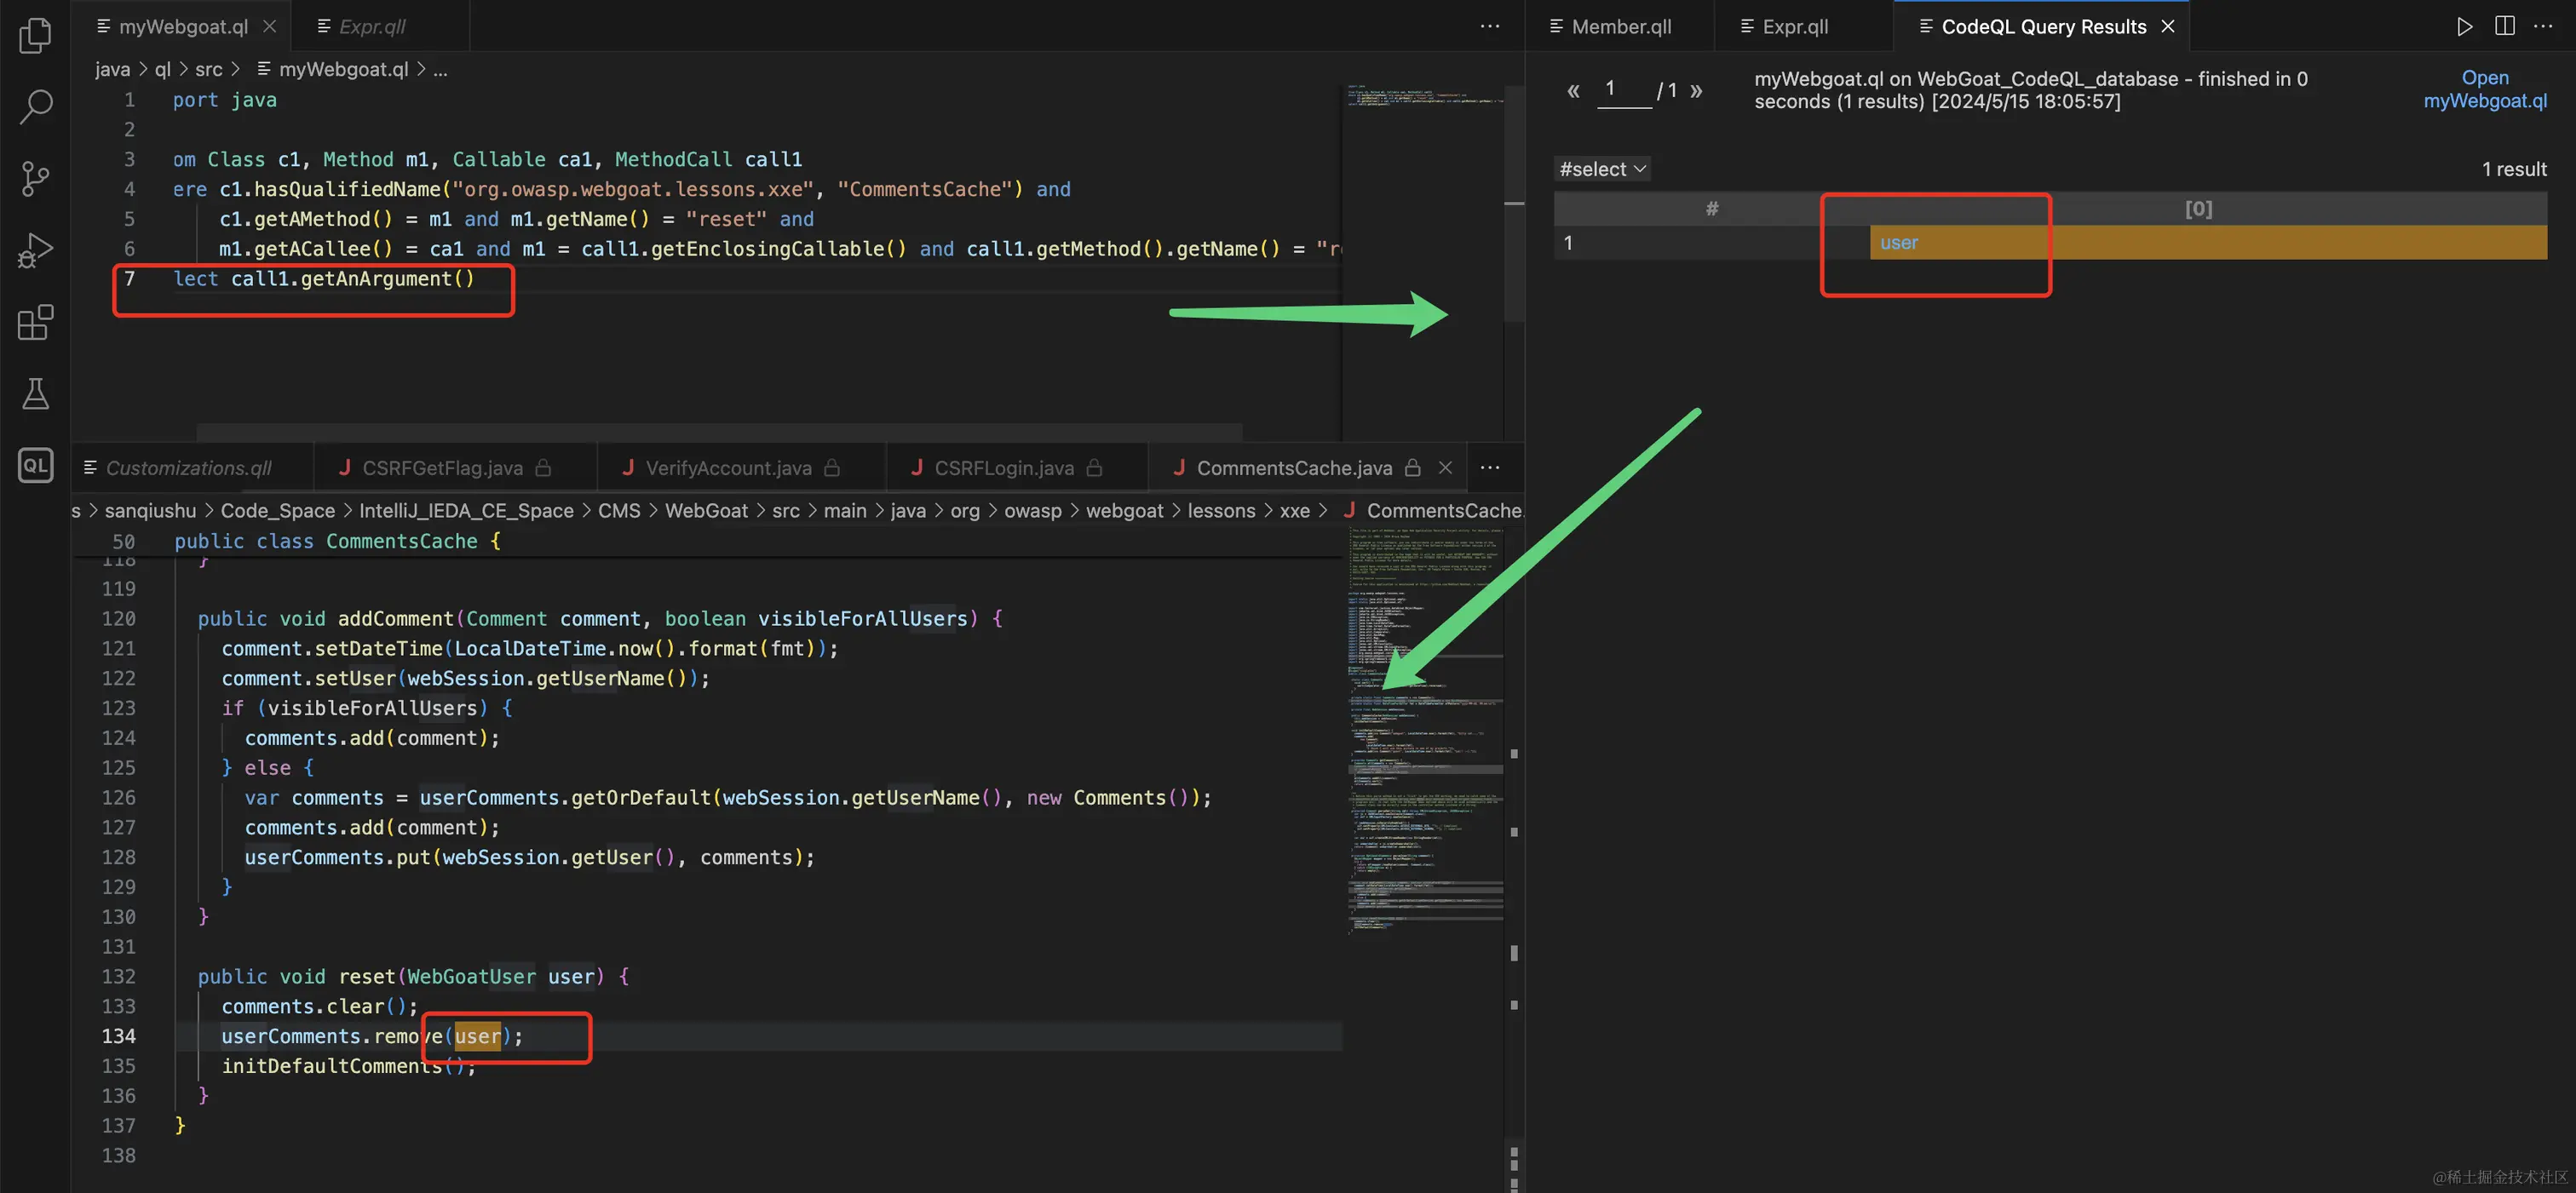Click the sticky header public class CommentsCache
The height and width of the screenshot is (1193, 2576).
[x=337, y=541]
